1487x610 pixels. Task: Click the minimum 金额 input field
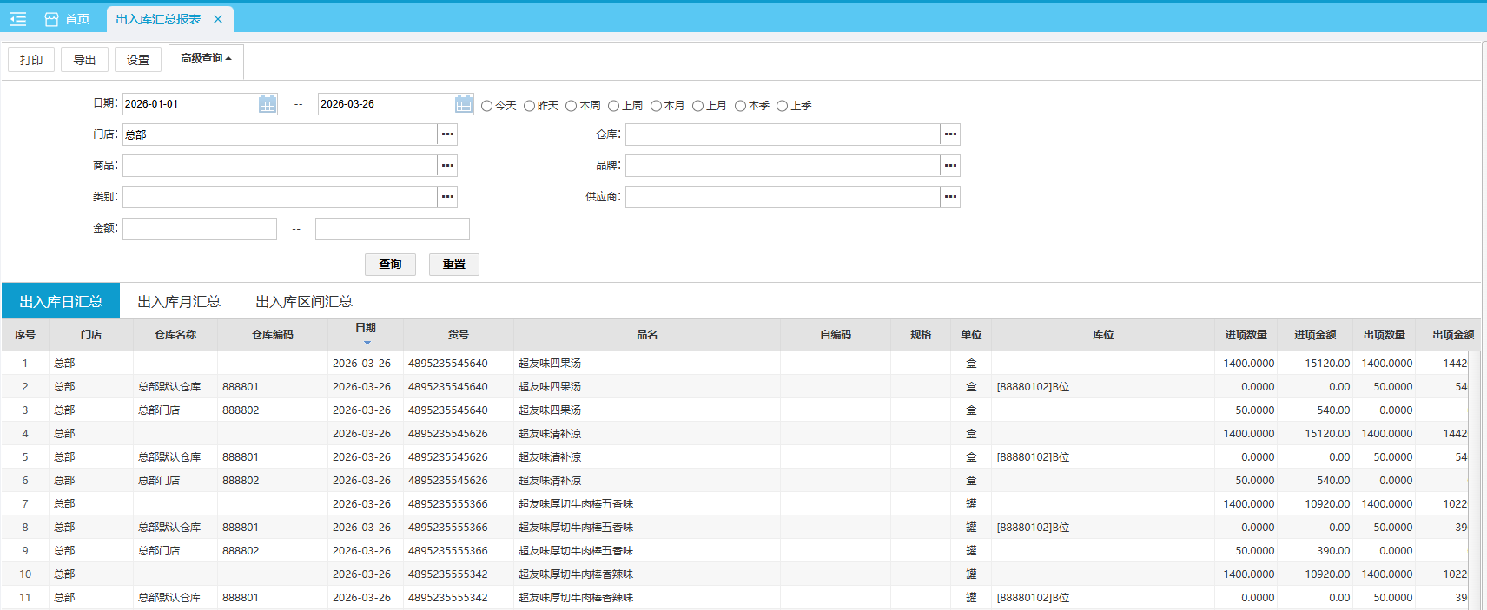coord(200,229)
